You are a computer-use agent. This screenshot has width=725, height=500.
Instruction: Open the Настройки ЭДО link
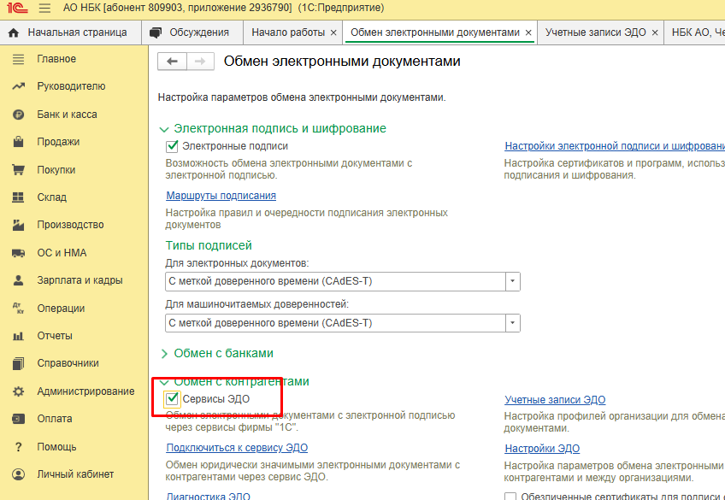(542, 449)
